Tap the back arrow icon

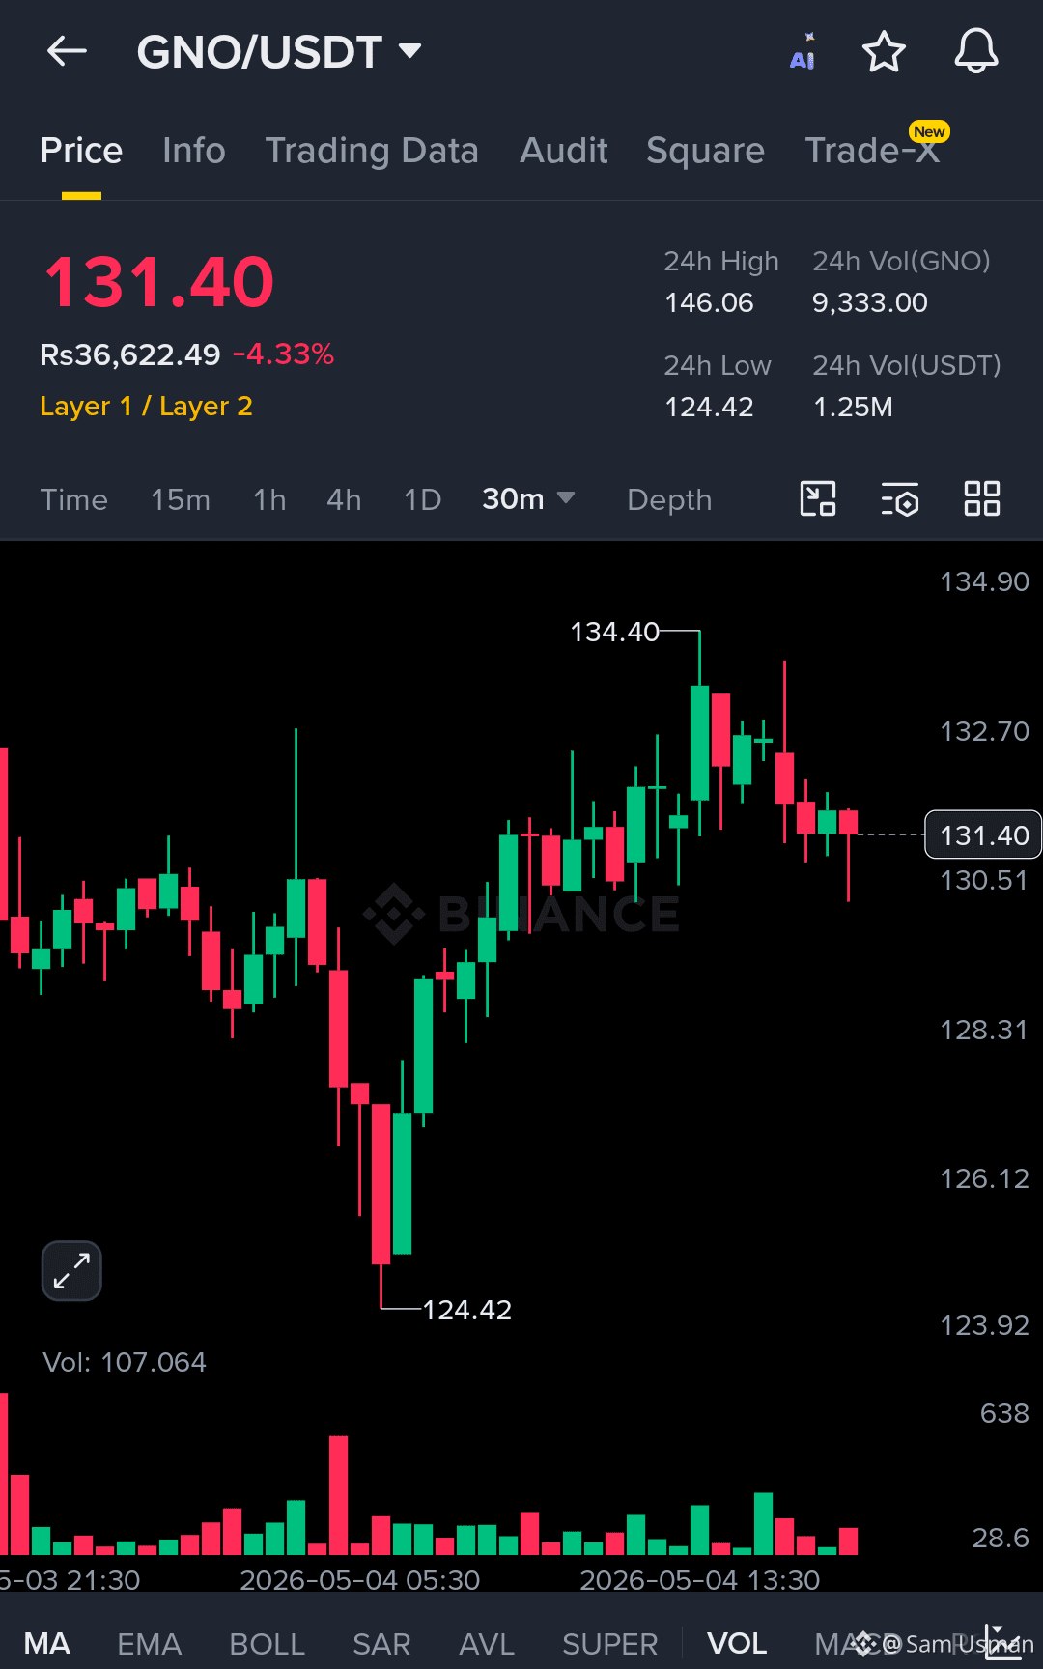[x=67, y=51]
